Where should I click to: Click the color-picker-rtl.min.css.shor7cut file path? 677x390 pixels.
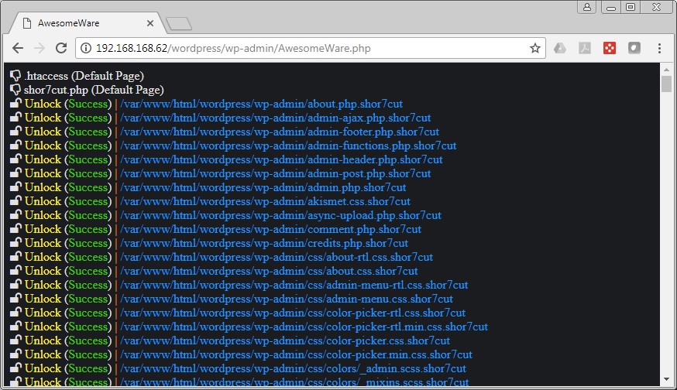click(304, 327)
